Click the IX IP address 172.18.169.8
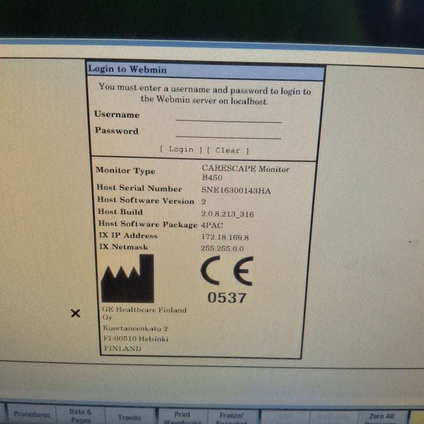This screenshot has height=424, width=424. click(x=225, y=237)
